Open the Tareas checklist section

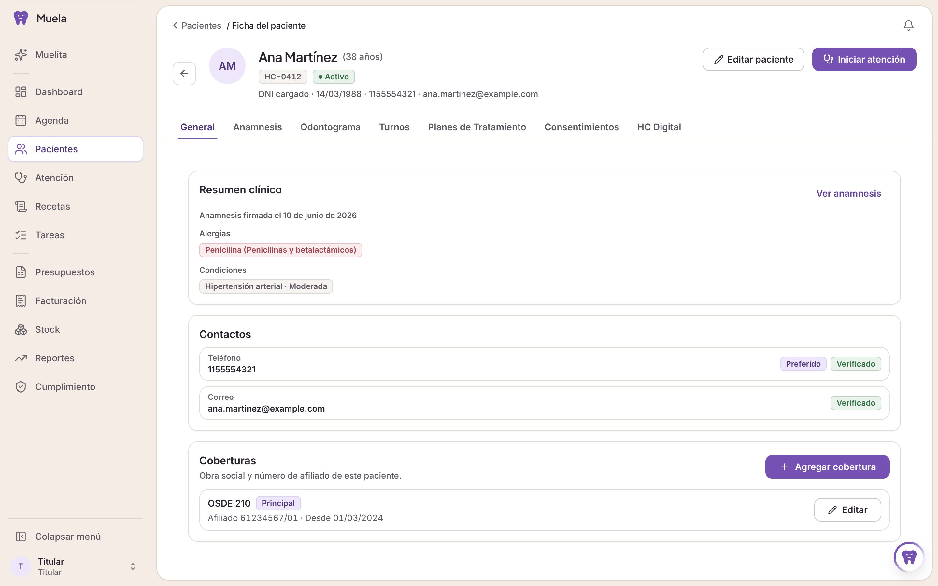(75, 235)
